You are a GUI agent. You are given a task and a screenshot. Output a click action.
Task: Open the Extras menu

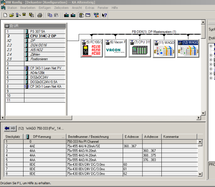pyautogui.click(x=90, y=8)
